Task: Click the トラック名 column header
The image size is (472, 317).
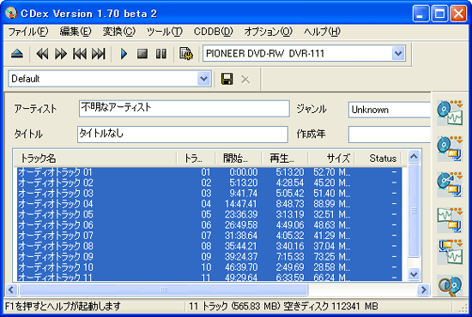Action: tap(95, 158)
